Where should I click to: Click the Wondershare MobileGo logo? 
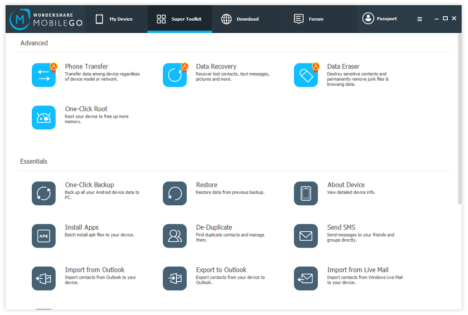[x=46, y=19]
